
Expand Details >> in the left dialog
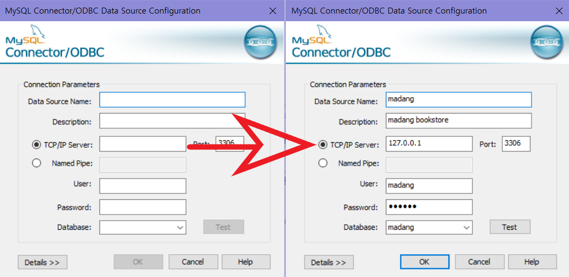tap(42, 262)
